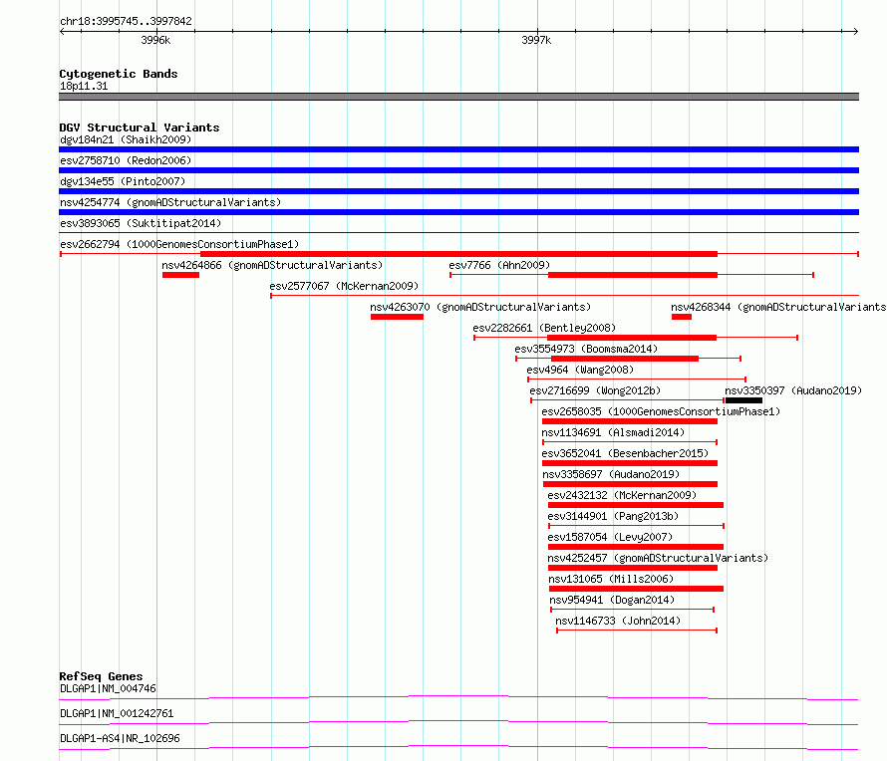The width and height of the screenshot is (887, 761).
Task: Select the esv2716699 (Wong2012b) label
Action: tap(595, 390)
